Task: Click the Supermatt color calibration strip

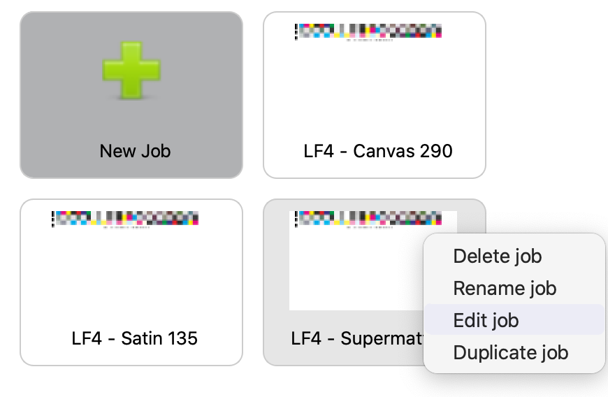Action: 368,218
